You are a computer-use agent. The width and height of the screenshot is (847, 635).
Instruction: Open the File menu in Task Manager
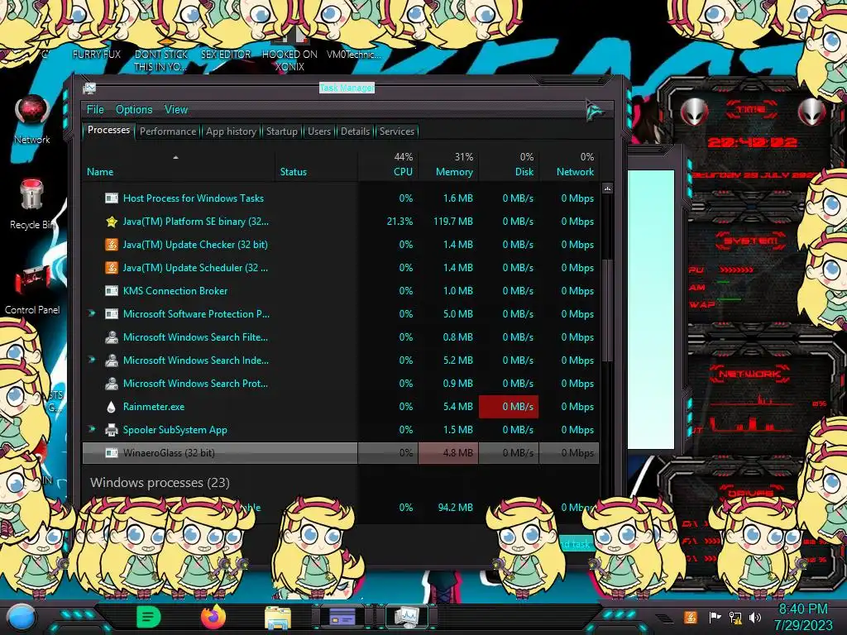click(x=95, y=110)
